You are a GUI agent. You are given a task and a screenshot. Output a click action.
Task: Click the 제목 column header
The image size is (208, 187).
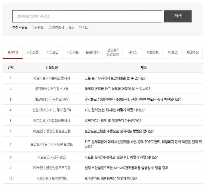point(144,67)
